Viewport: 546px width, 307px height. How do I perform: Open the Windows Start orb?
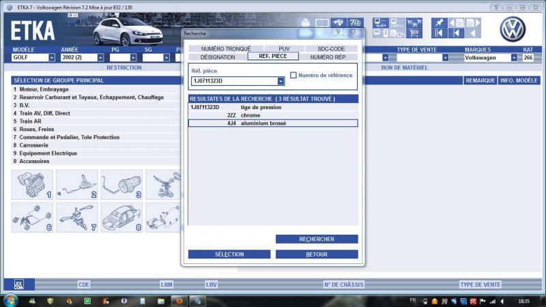(x=10, y=301)
